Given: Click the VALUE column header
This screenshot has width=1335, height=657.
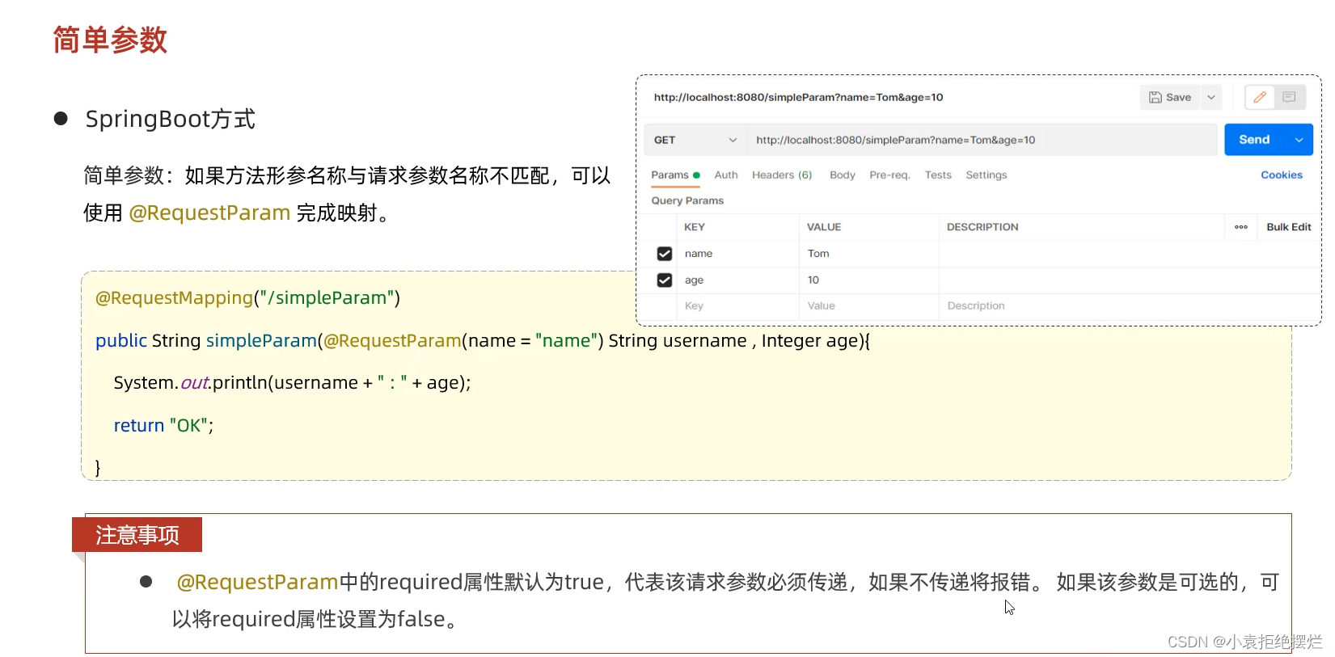Looking at the screenshot, I should click(x=824, y=227).
